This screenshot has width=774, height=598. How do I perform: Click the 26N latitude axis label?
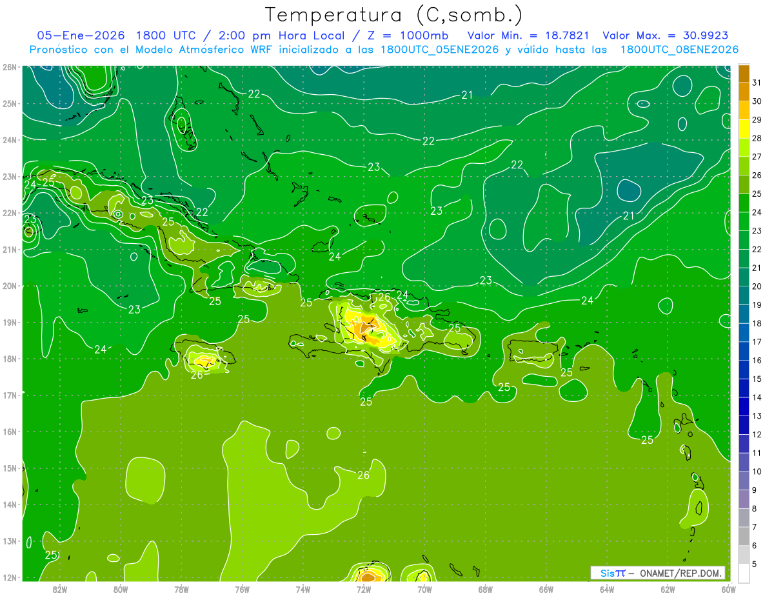point(9,67)
